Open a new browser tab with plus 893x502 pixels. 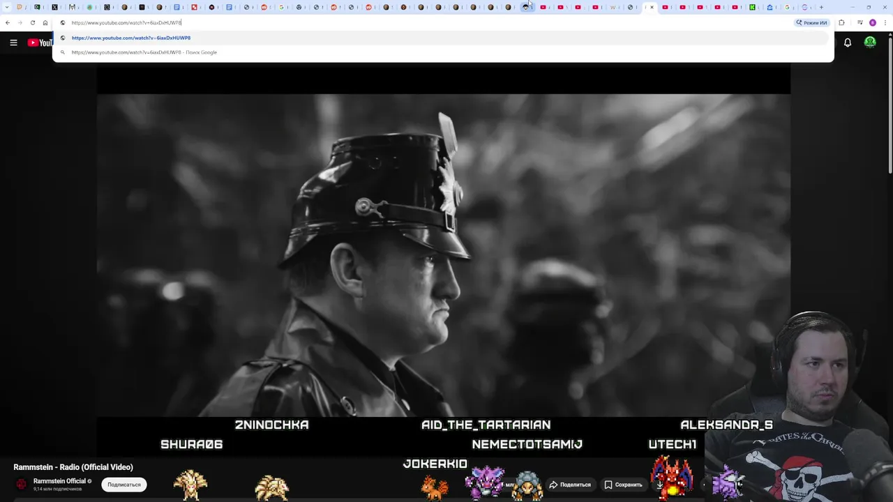click(821, 7)
